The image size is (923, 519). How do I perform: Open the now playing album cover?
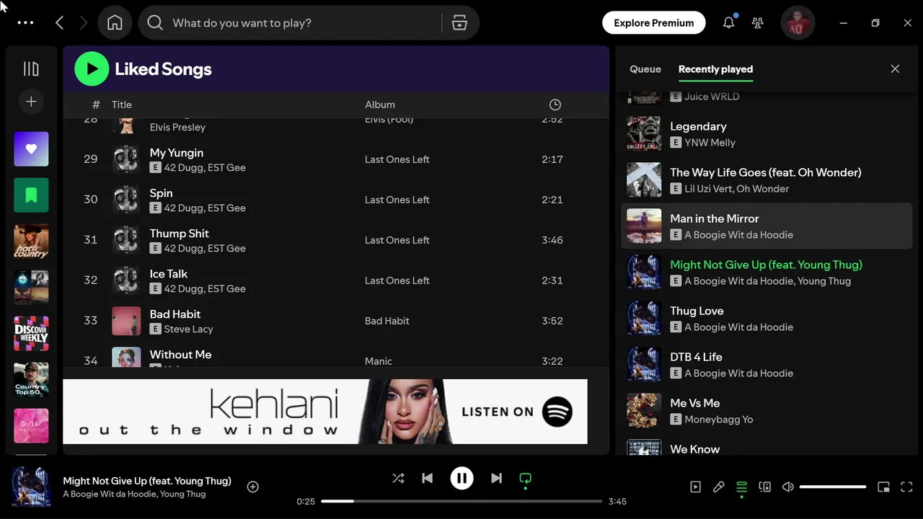point(31,487)
